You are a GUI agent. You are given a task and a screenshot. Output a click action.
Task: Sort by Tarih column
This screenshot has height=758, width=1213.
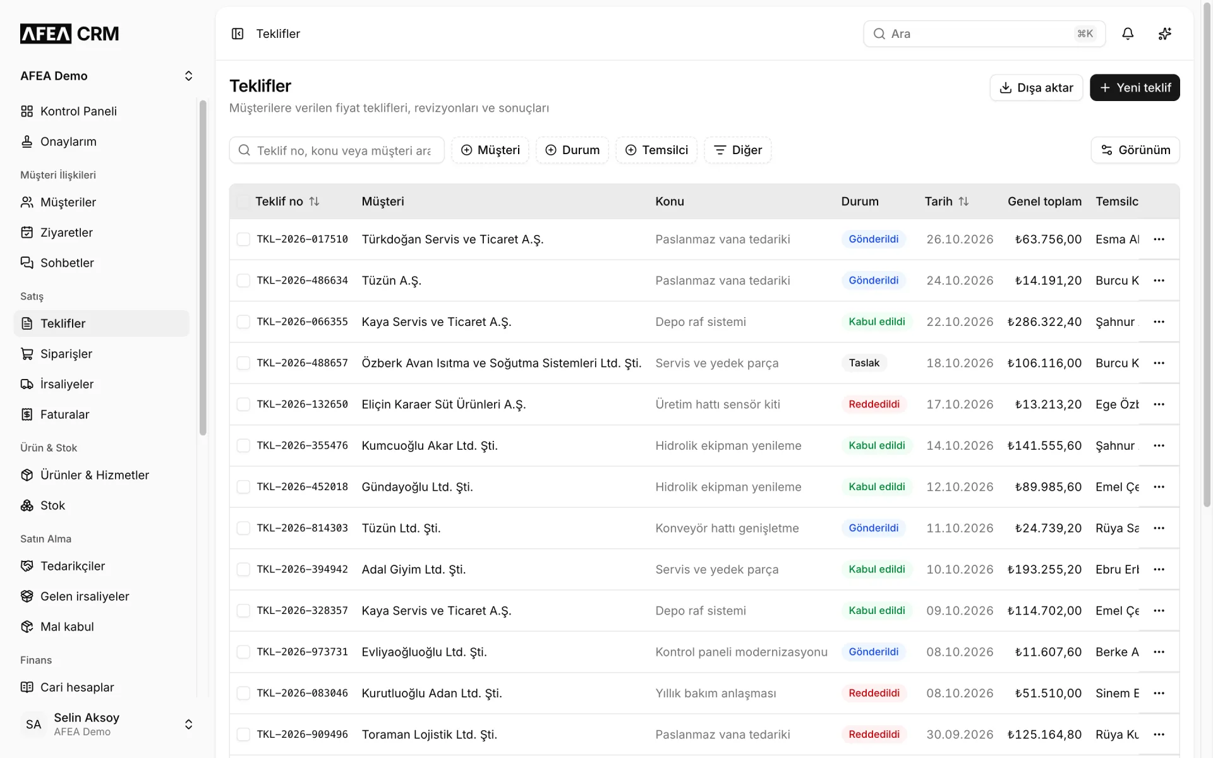[946, 202]
